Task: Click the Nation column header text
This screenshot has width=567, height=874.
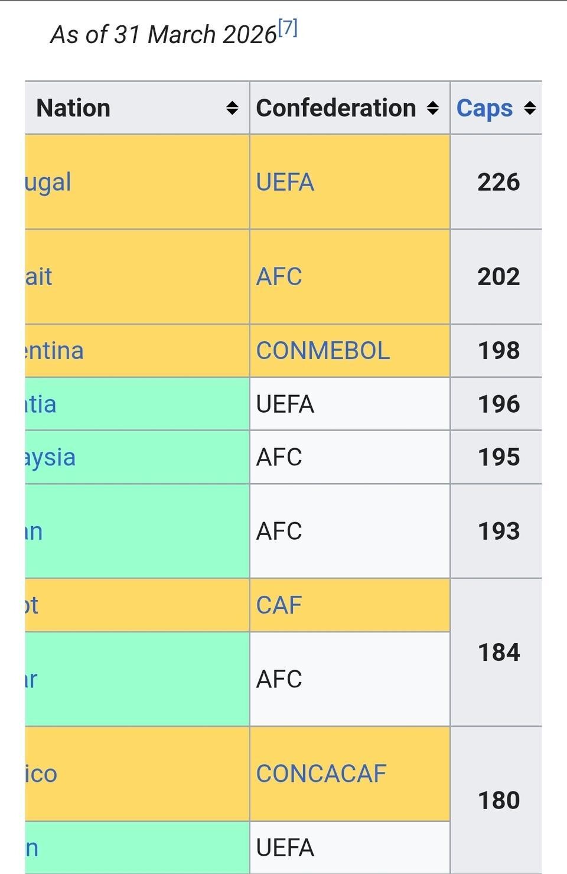Action: (x=73, y=108)
